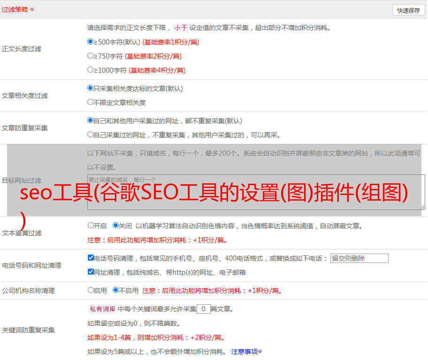Click the 公司机构名称清理 row label
The width and height of the screenshot is (428, 360).
28,291
